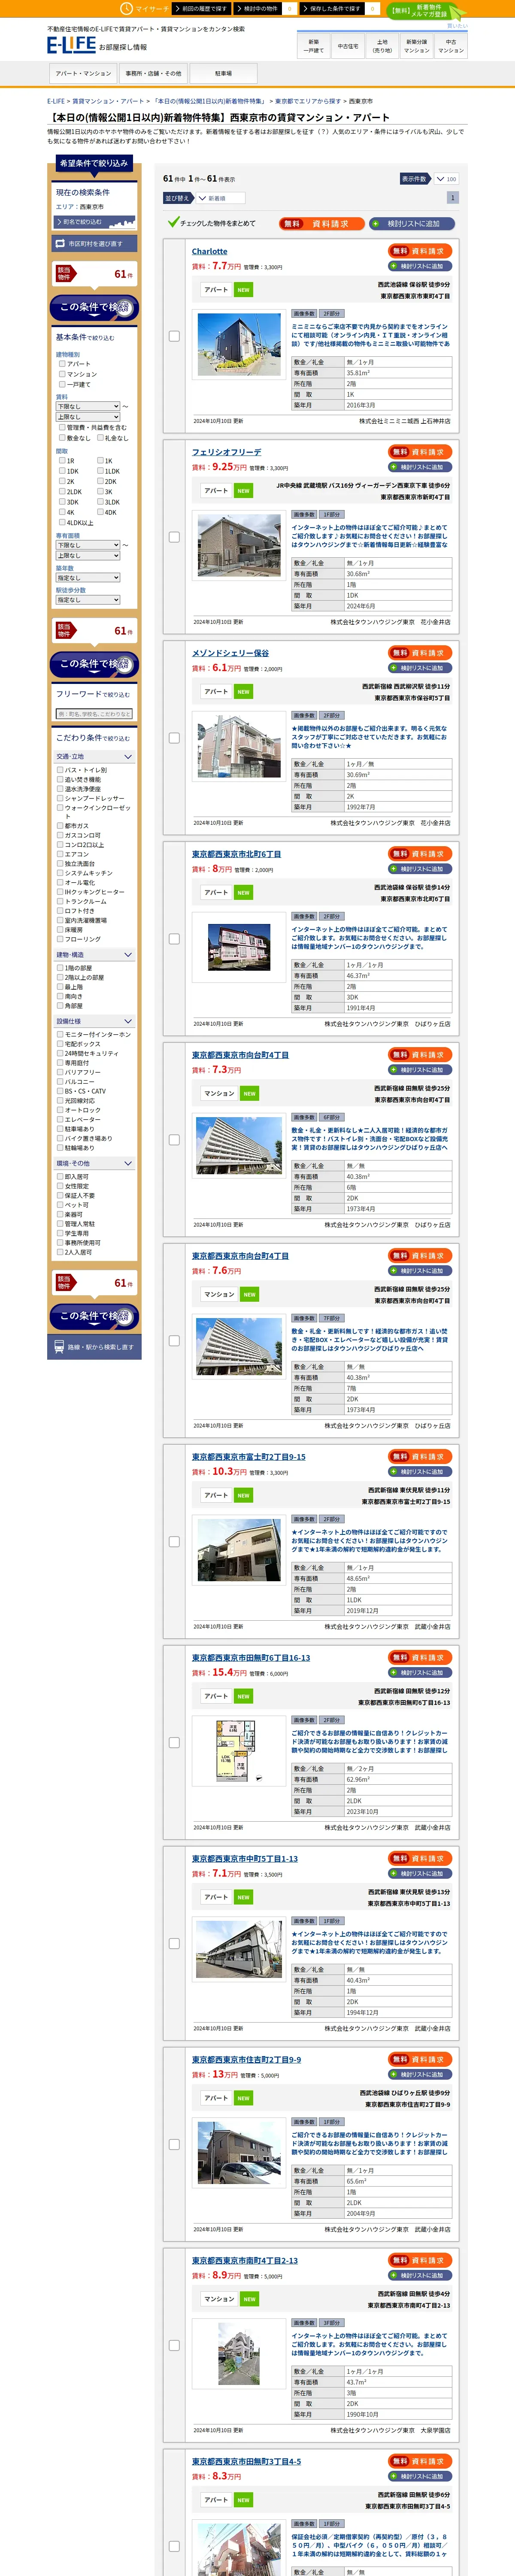Click the icon beside 市区町村を選び直す
The height and width of the screenshot is (2576, 515).
tap(60, 243)
